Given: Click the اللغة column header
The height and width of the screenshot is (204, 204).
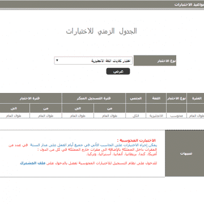Looking at the screenshot, I should tap(156, 98).
